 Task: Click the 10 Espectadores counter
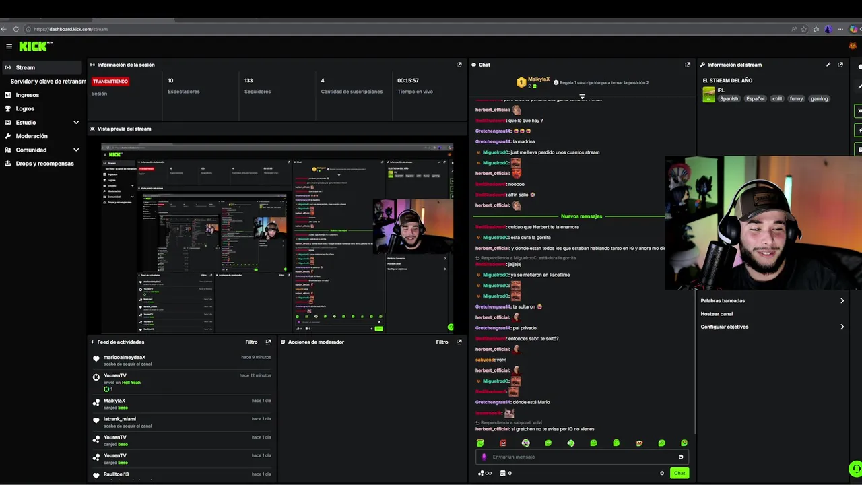[184, 86]
